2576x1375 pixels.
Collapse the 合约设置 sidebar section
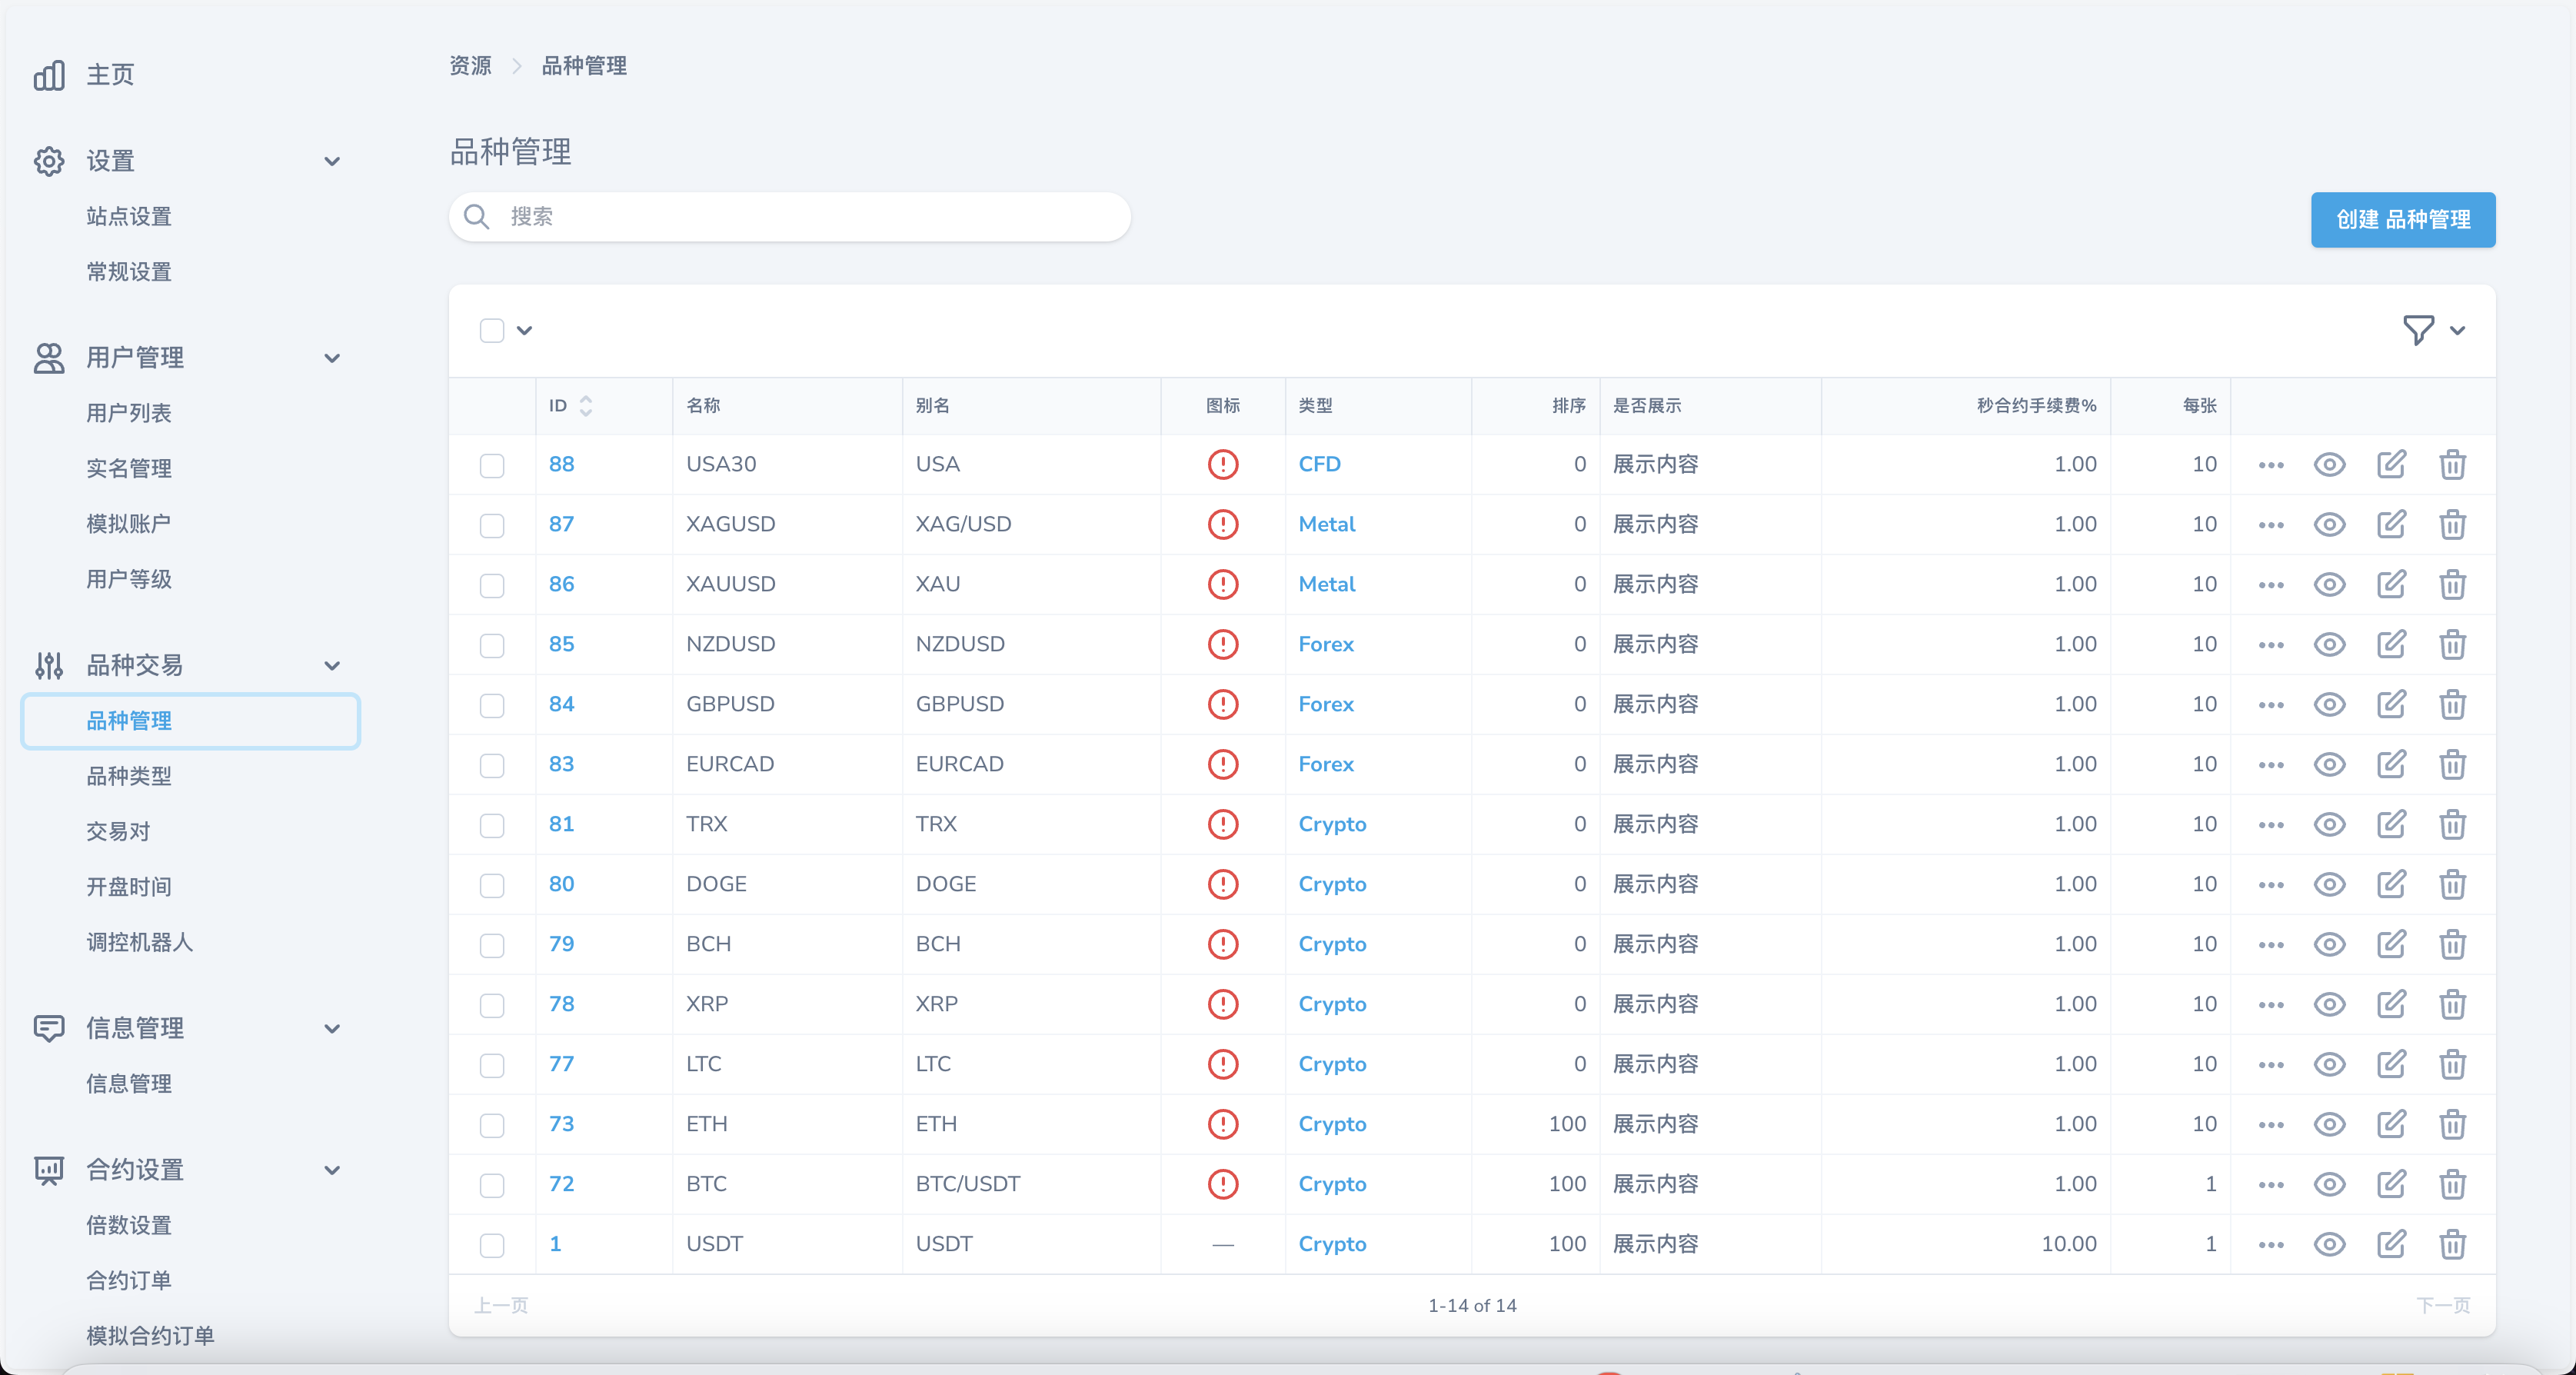tap(332, 1170)
